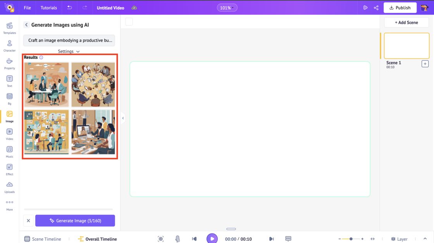Click the Publish button

pyautogui.click(x=400, y=7)
